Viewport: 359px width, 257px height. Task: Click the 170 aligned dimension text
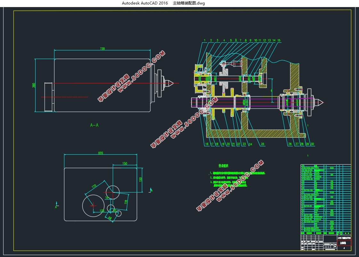pyautogui.click(x=94, y=186)
